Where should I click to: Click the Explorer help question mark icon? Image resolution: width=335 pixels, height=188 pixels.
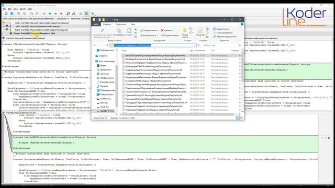[x=242, y=24]
